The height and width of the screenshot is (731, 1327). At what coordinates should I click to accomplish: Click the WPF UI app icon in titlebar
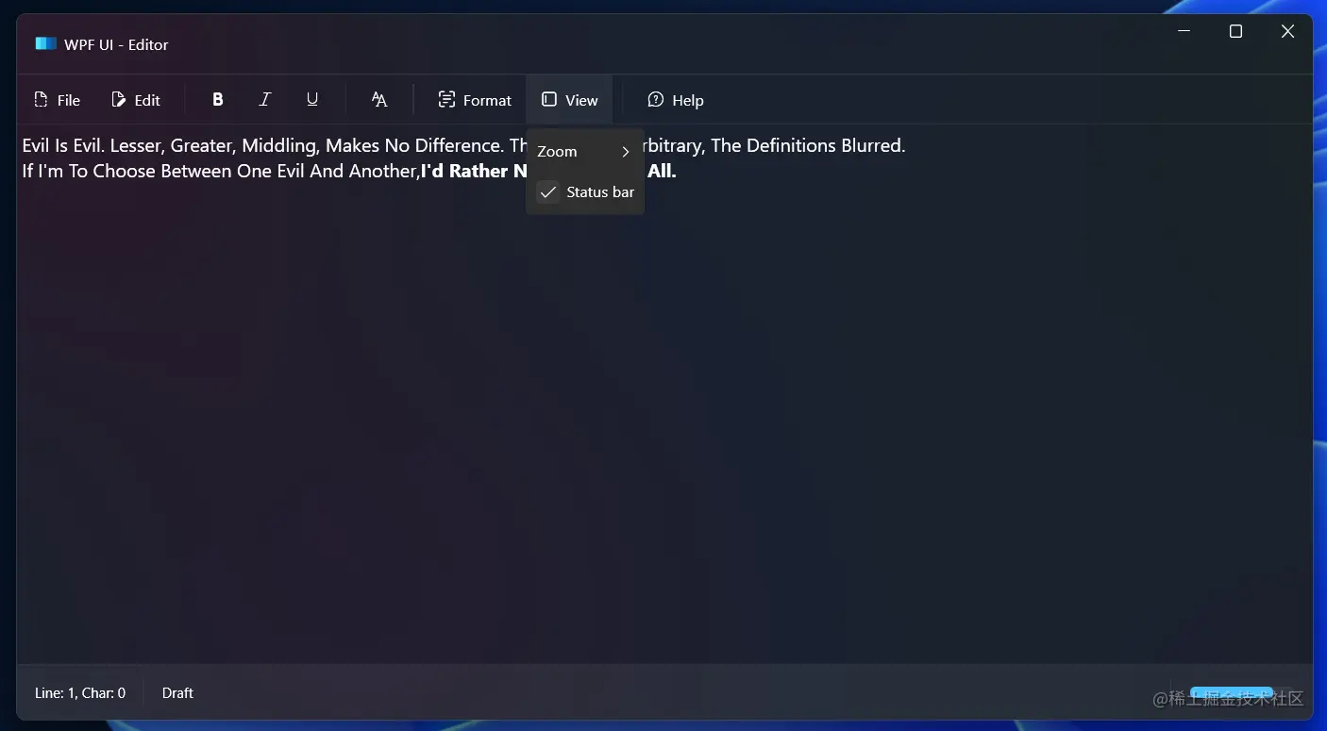click(x=45, y=42)
